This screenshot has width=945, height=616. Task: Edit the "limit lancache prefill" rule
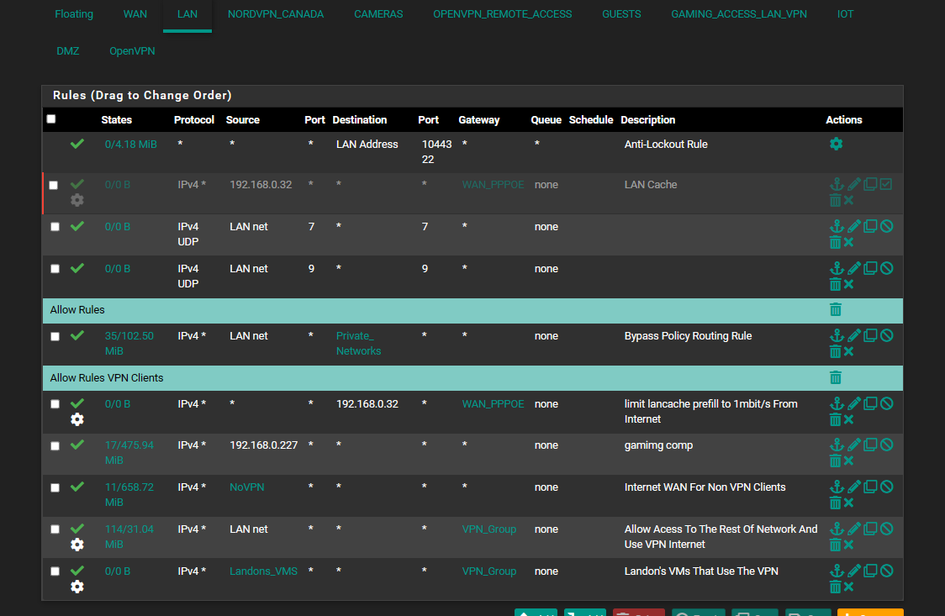[854, 403]
